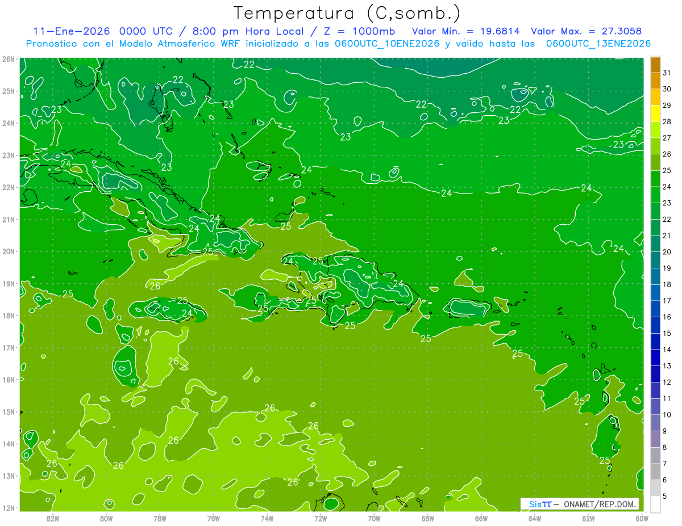This screenshot has height=526, width=682.
Task: Click the "0600UTC_13ENE2026" valid-until time text
Action: 598,44
